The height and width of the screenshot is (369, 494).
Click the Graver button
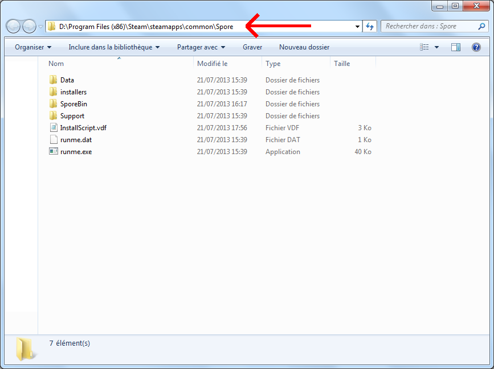coord(252,47)
